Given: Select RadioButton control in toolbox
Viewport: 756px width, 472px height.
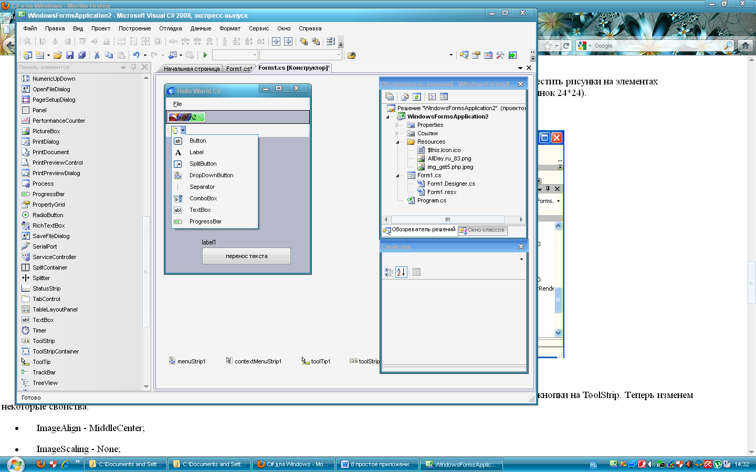Looking at the screenshot, I should pyautogui.click(x=48, y=215).
